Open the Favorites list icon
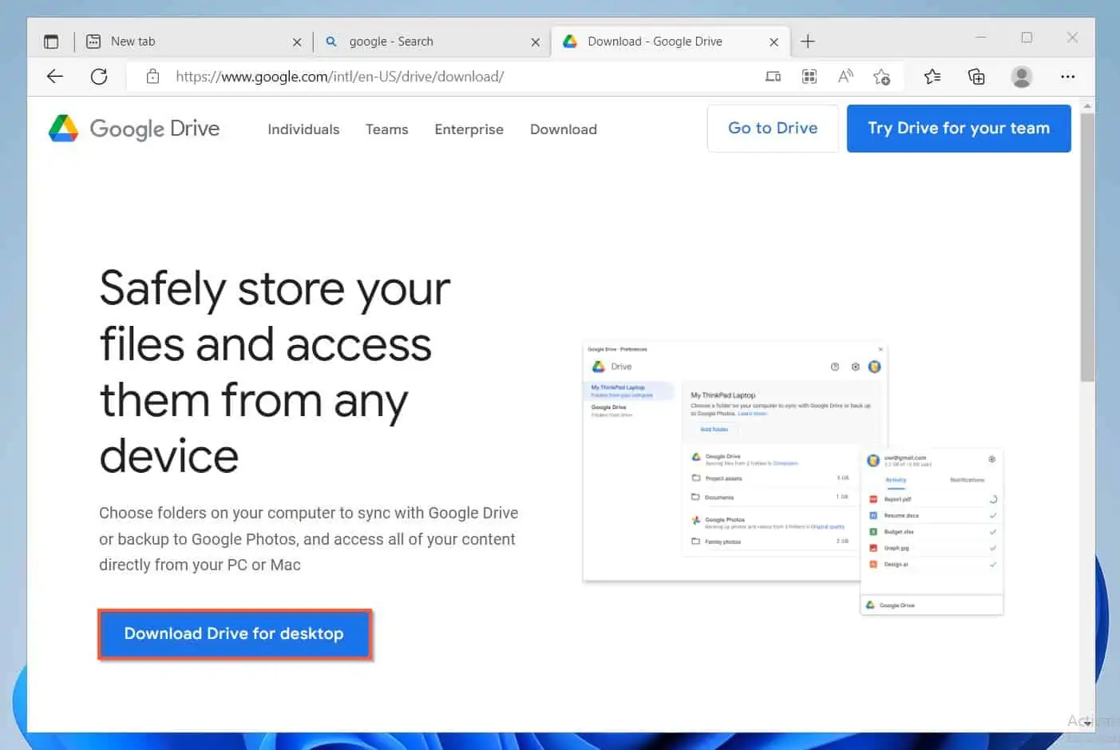 coord(932,77)
